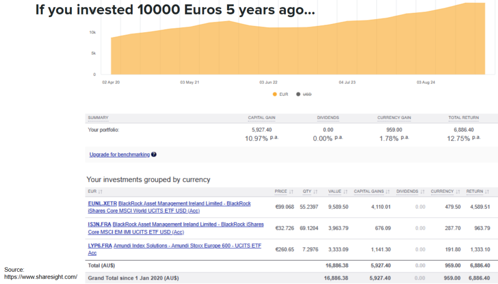This screenshot has width=498, height=284.
Task: Open the EUNL.XETR holding link
Action: point(102,203)
